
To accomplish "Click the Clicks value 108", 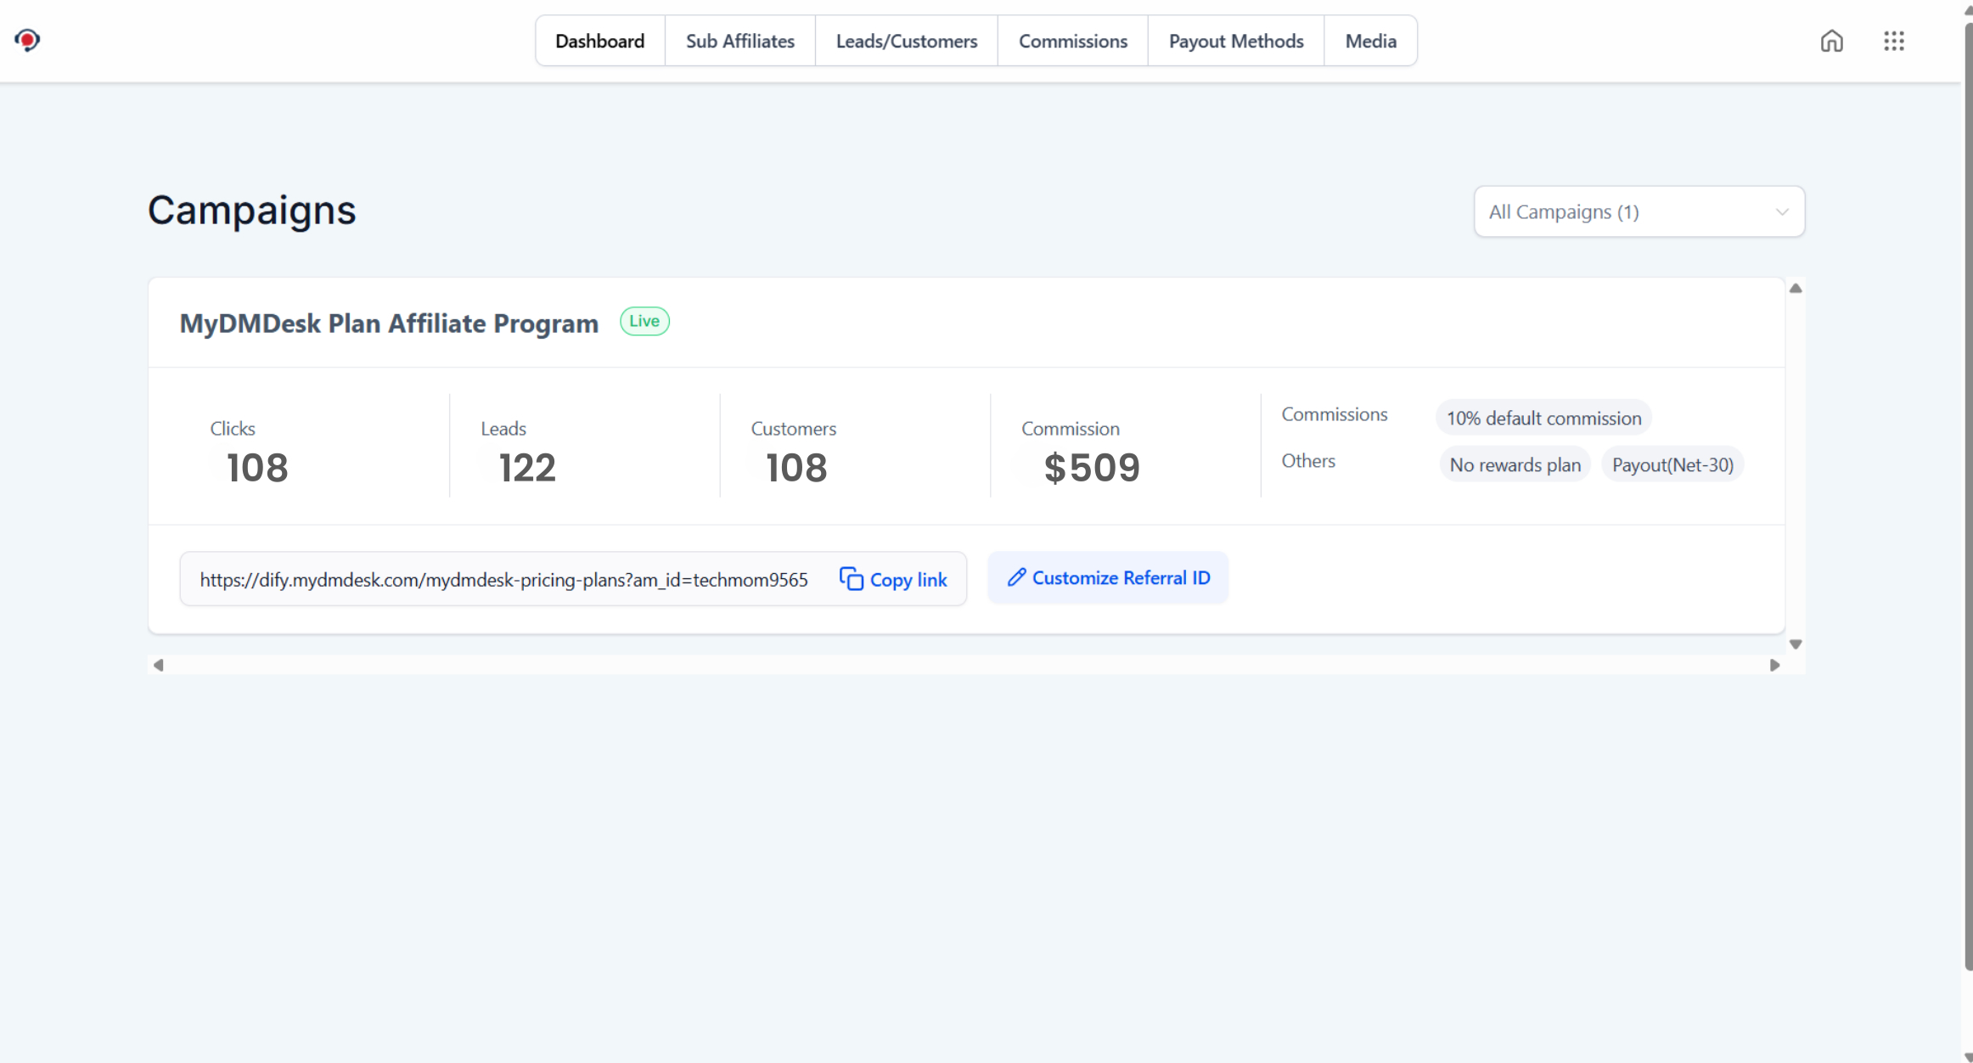I will point(257,468).
